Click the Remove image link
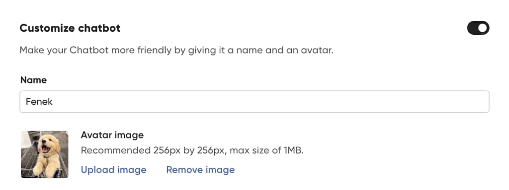The height and width of the screenshot is (190, 509). click(x=200, y=170)
